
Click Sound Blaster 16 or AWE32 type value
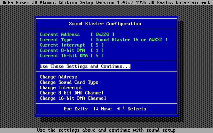129,40
